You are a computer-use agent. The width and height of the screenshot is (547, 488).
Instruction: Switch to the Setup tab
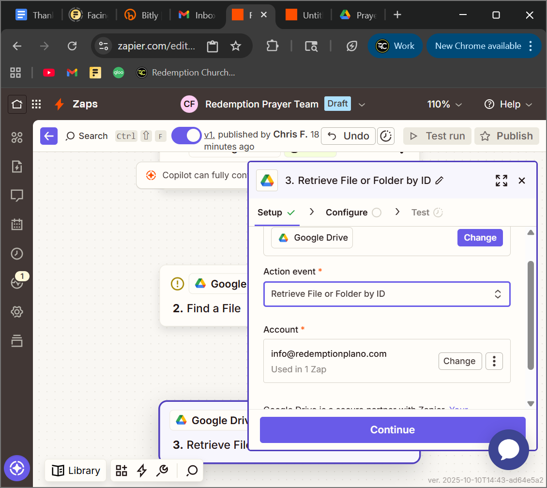270,213
